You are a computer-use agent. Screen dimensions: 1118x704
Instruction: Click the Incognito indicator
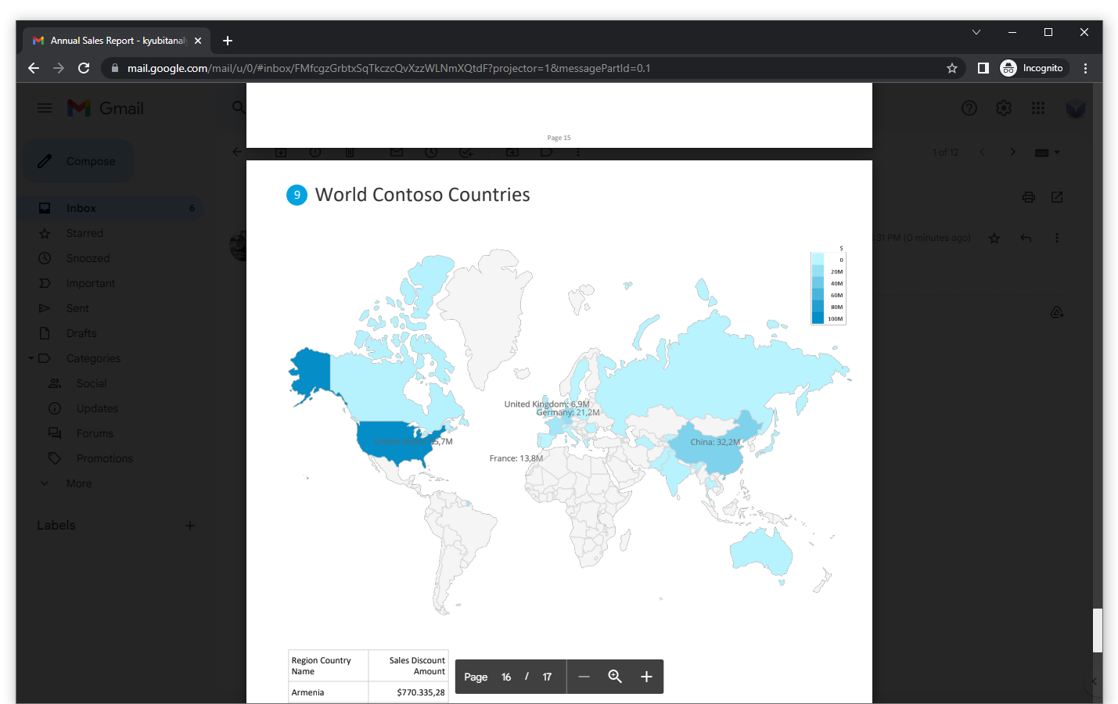(x=1034, y=68)
